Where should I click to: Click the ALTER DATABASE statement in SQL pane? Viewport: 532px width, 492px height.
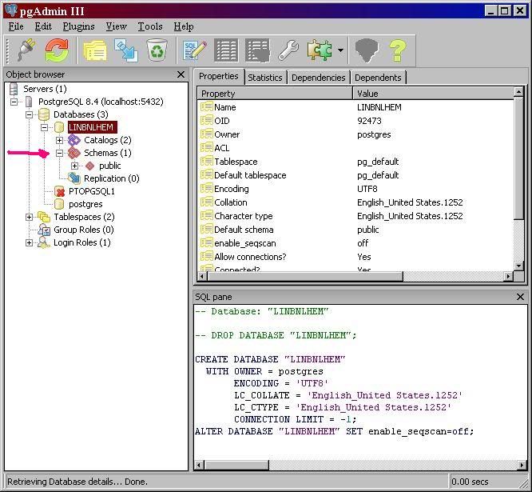[334, 431]
